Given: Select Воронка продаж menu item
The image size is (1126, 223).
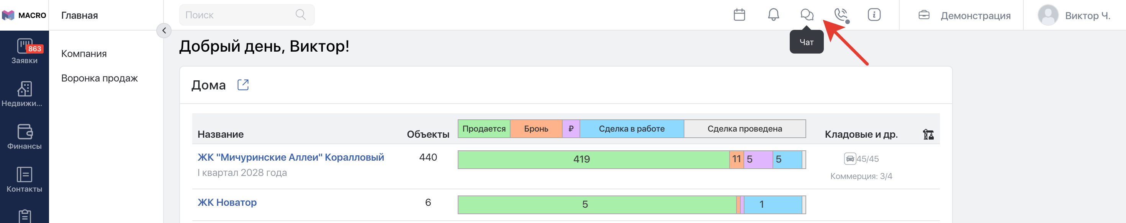Looking at the screenshot, I should [x=99, y=78].
